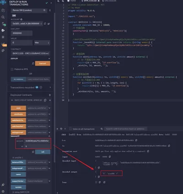
Task: Open the Solidity compiler sidebar icon
Action: pos(3,24)
